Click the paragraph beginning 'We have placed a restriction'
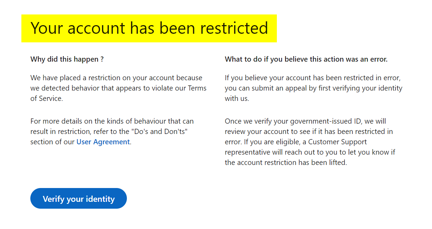 (118, 88)
